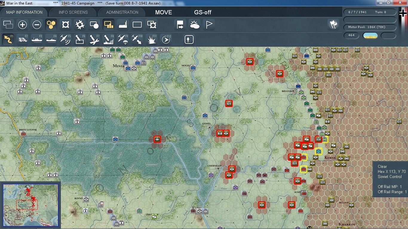Toggle the highlighted gold screen-and-bars overlay
Screen dimensions: 408x229
108,24
